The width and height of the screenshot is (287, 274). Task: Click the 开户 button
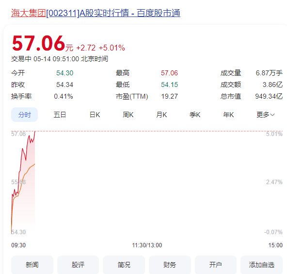tap(216, 265)
